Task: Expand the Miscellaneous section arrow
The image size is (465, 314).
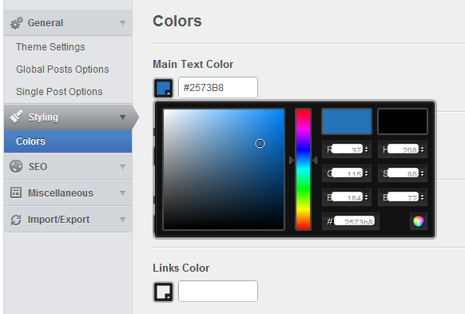Action: (122, 193)
